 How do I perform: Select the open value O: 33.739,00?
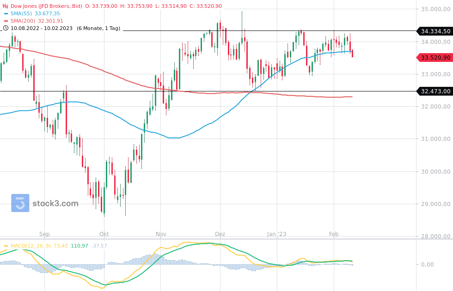[101, 6]
